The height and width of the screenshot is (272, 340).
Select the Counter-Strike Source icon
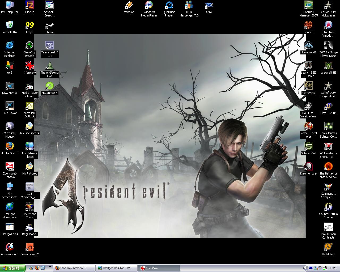[x=328, y=207]
